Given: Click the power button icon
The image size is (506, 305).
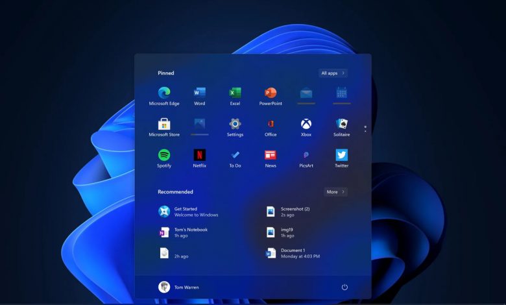Looking at the screenshot, I should pos(344,287).
